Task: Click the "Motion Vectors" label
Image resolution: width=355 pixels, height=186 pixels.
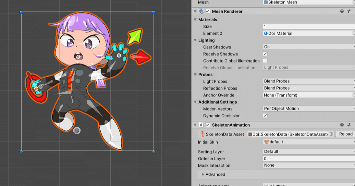Action: coord(218,109)
